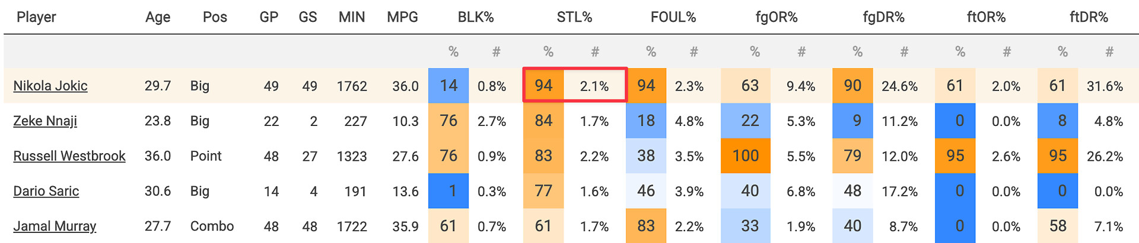Click Westbrook's orange 100 fgOR% percentile cell
The width and height of the screenshot is (1139, 243).
pos(746,155)
